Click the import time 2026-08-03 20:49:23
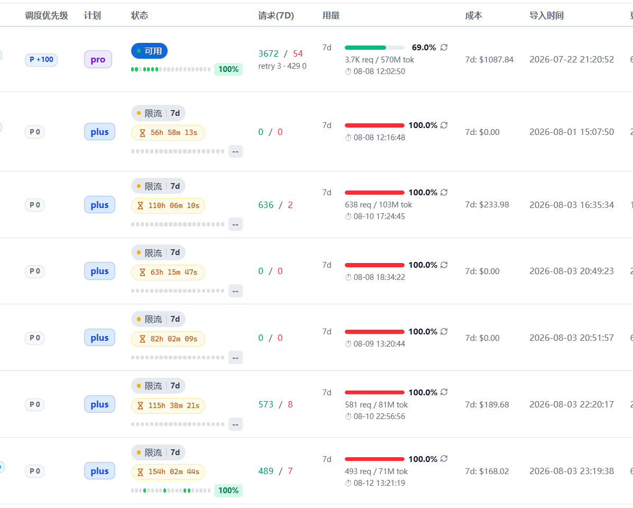This screenshot has height=508, width=633. tap(572, 271)
